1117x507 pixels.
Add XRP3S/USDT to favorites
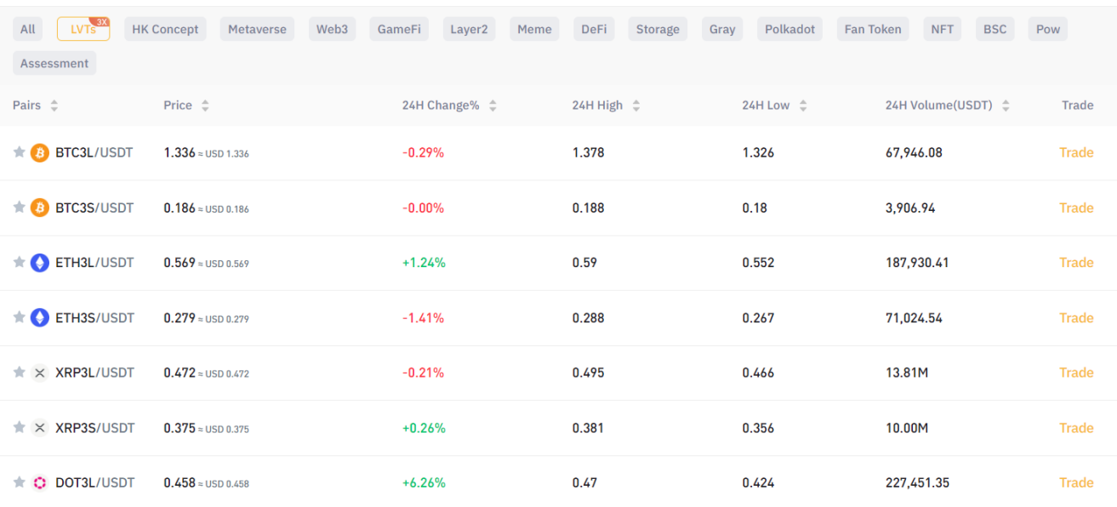(x=19, y=427)
